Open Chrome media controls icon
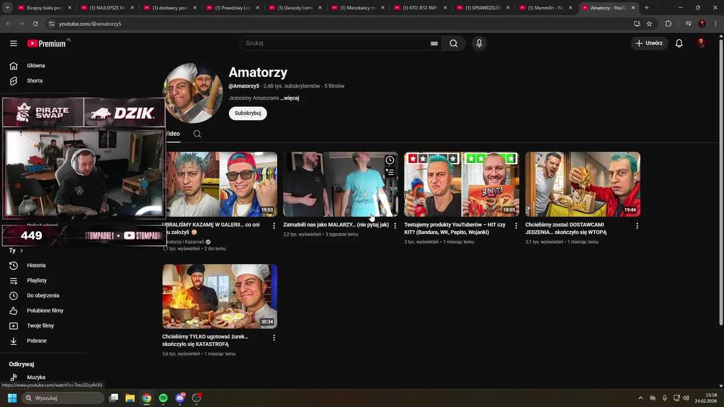Screen dimensions: 724x407 [688, 24]
